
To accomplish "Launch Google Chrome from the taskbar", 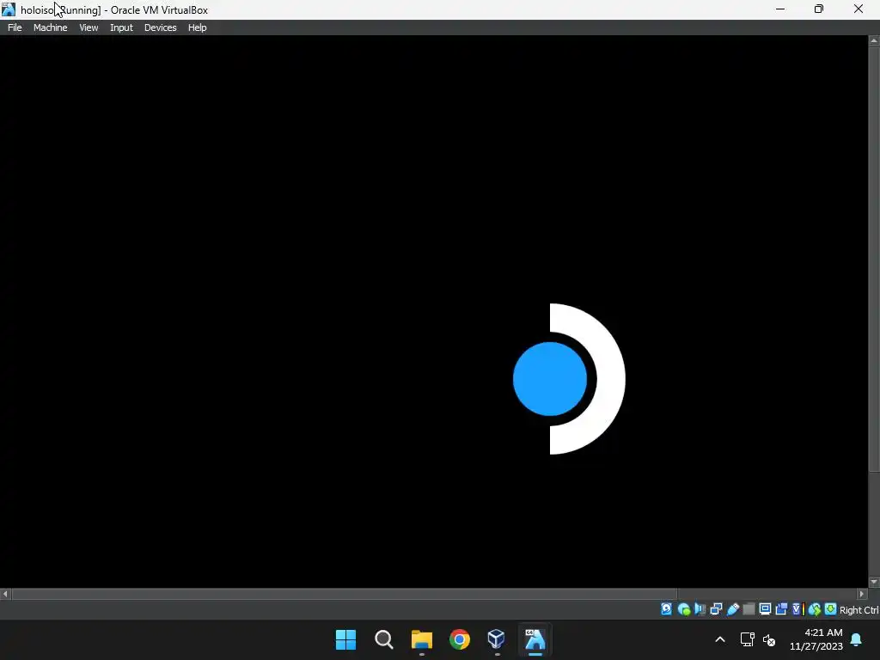I will (x=460, y=639).
